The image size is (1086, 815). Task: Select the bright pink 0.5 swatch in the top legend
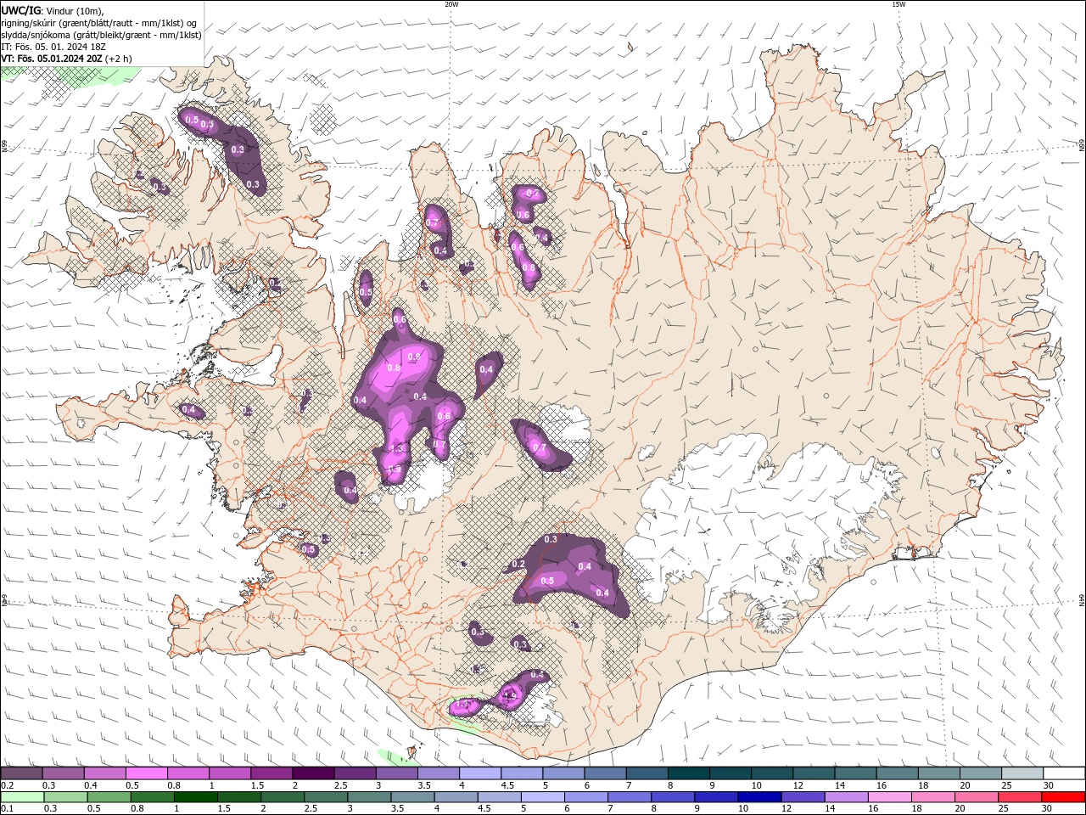[146, 773]
